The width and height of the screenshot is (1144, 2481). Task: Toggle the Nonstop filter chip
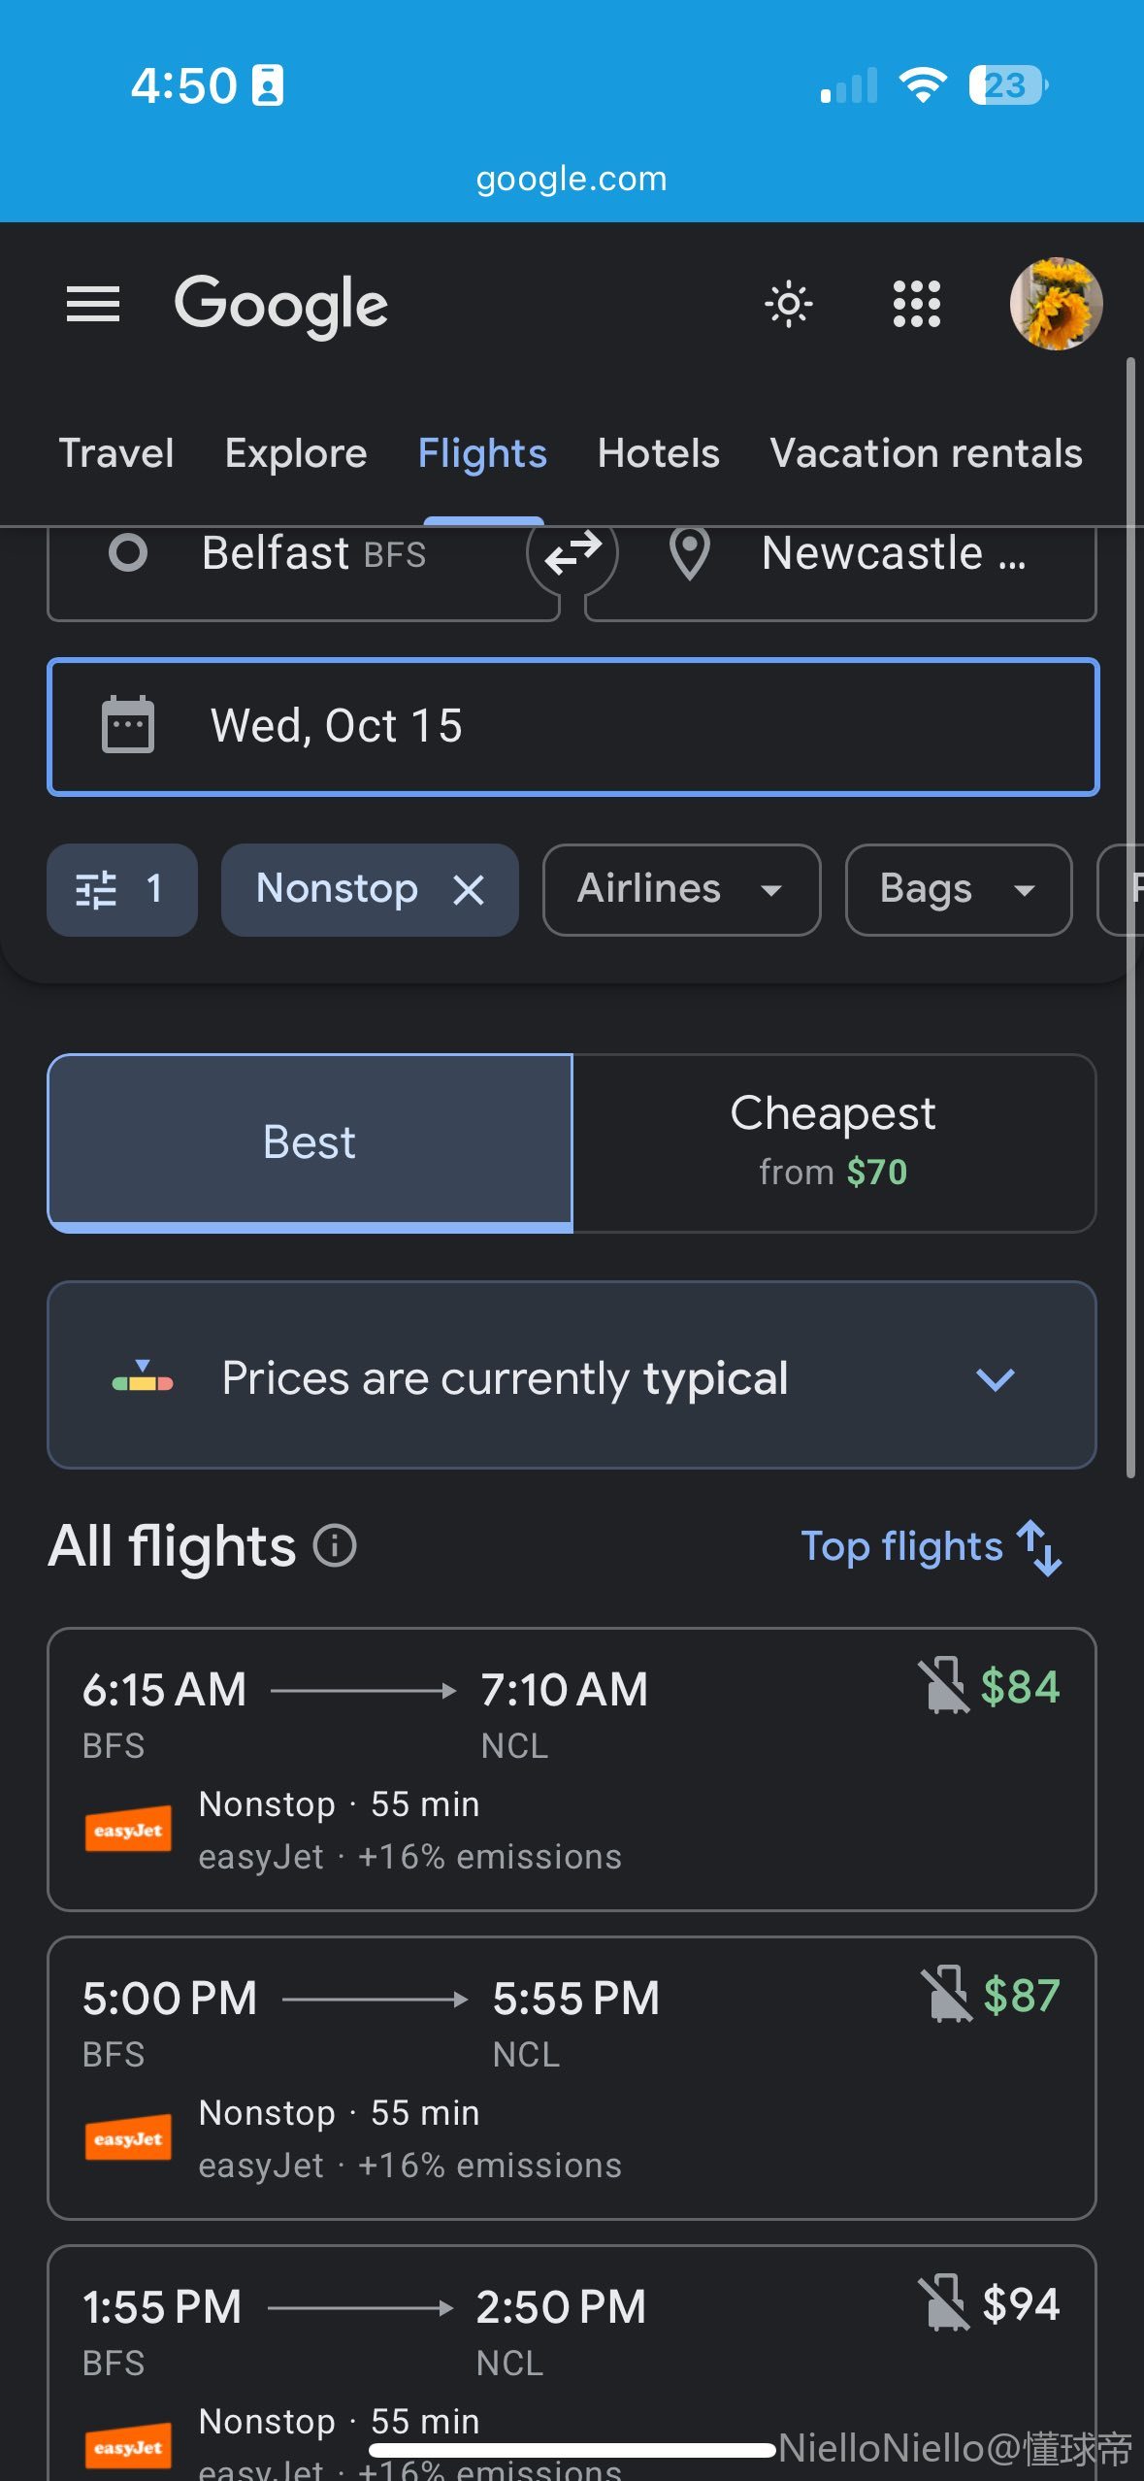pyautogui.click(x=337, y=889)
